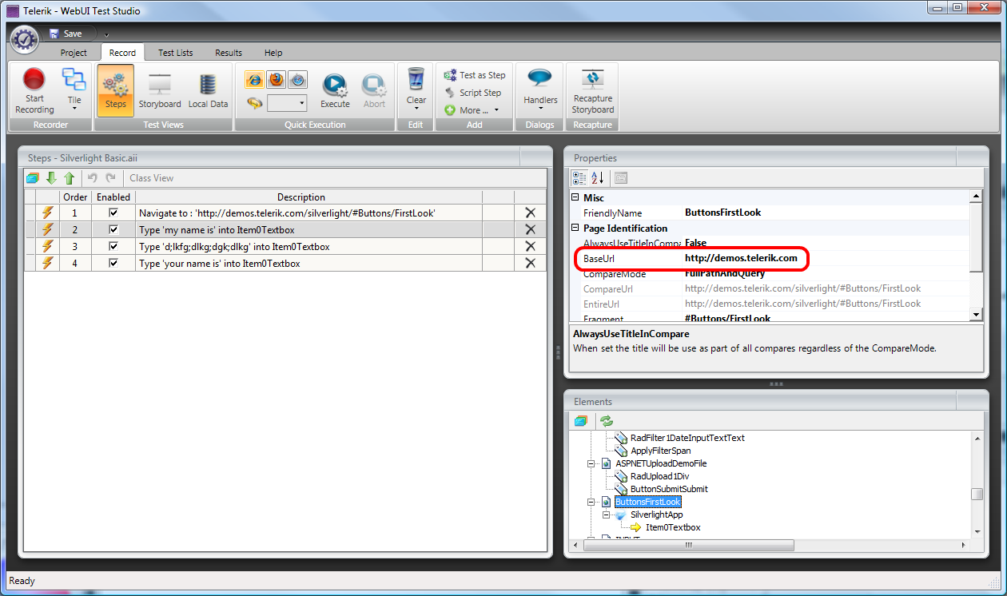1007x596 pixels.
Task: Open the Results ribbon tab
Action: [229, 53]
